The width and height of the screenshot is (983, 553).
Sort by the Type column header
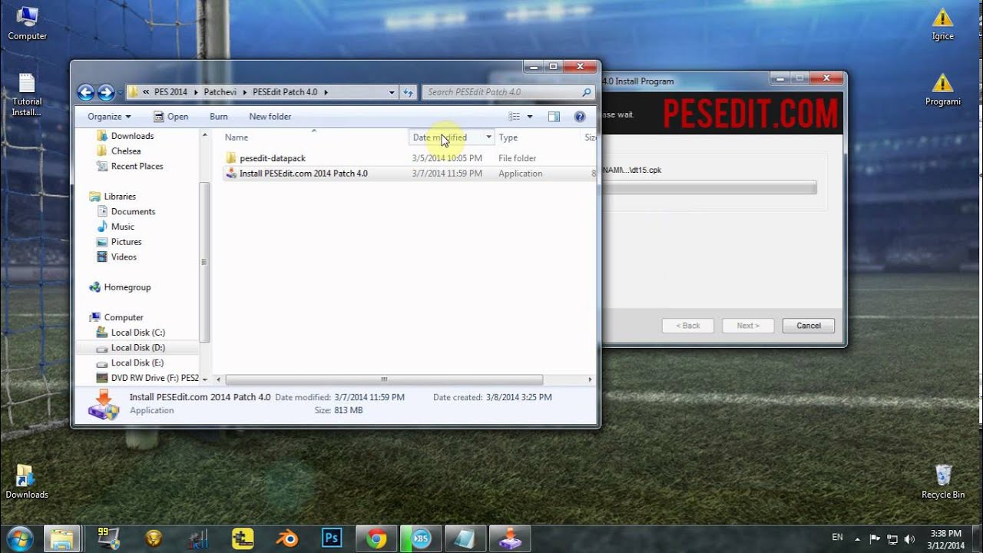(x=508, y=137)
